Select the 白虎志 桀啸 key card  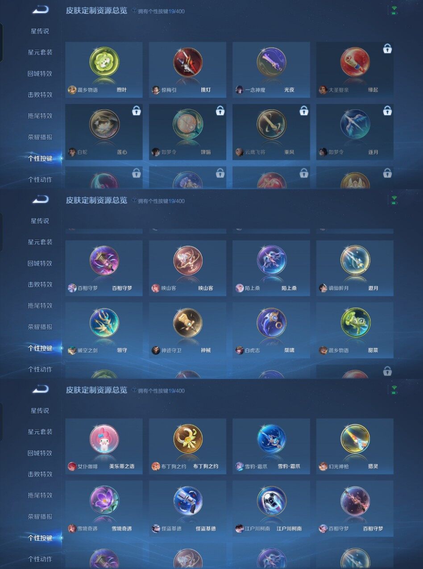pos(271,330)
